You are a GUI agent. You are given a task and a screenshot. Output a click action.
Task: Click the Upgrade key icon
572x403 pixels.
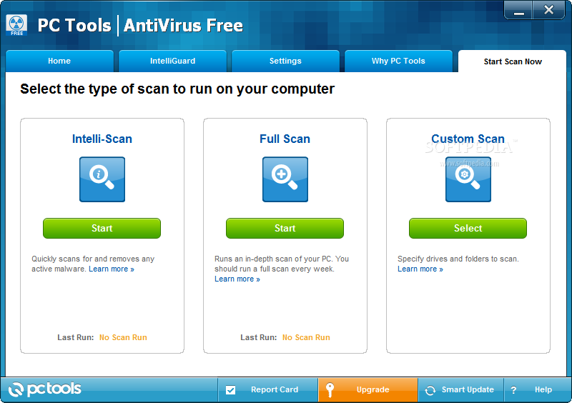click(x=330, y=390)
